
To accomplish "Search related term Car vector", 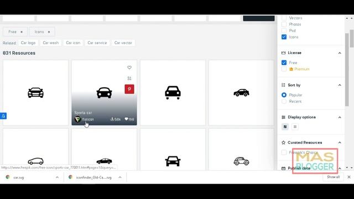I will click(x=123, y=43).
